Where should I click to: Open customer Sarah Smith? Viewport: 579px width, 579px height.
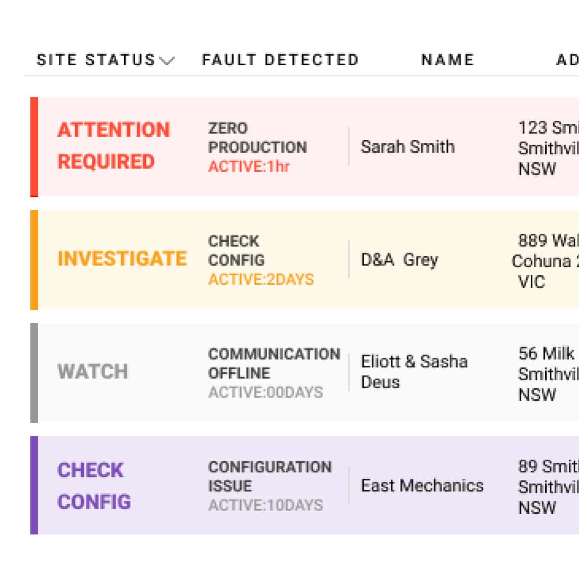(x=408, y=146)
